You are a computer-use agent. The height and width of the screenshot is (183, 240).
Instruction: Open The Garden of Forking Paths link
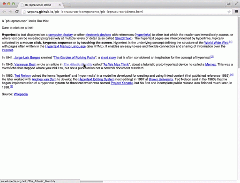pos(75,58)
